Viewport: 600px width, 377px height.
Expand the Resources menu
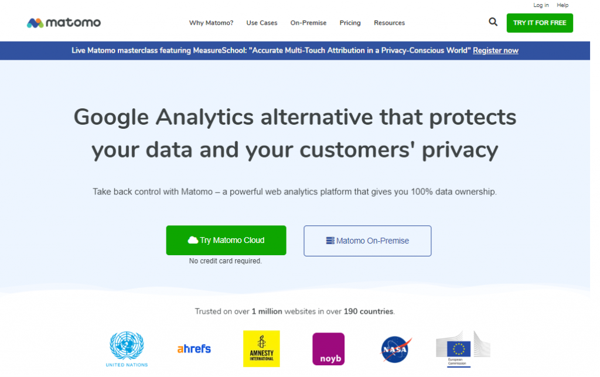pos(389,23)
